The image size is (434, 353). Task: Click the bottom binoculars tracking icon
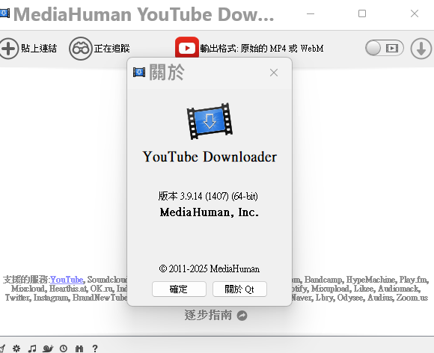coord(79,349)
